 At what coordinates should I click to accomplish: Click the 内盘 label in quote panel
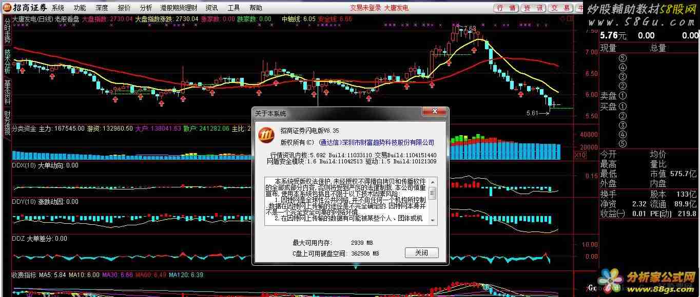point(658,183)
